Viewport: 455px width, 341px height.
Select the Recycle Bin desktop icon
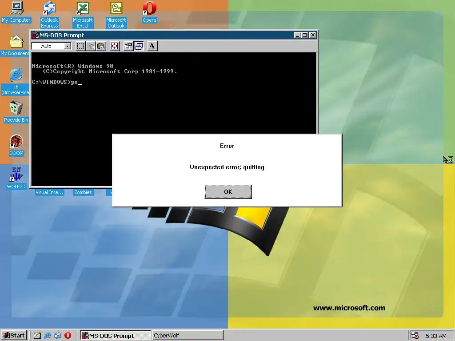click(16, 112)
